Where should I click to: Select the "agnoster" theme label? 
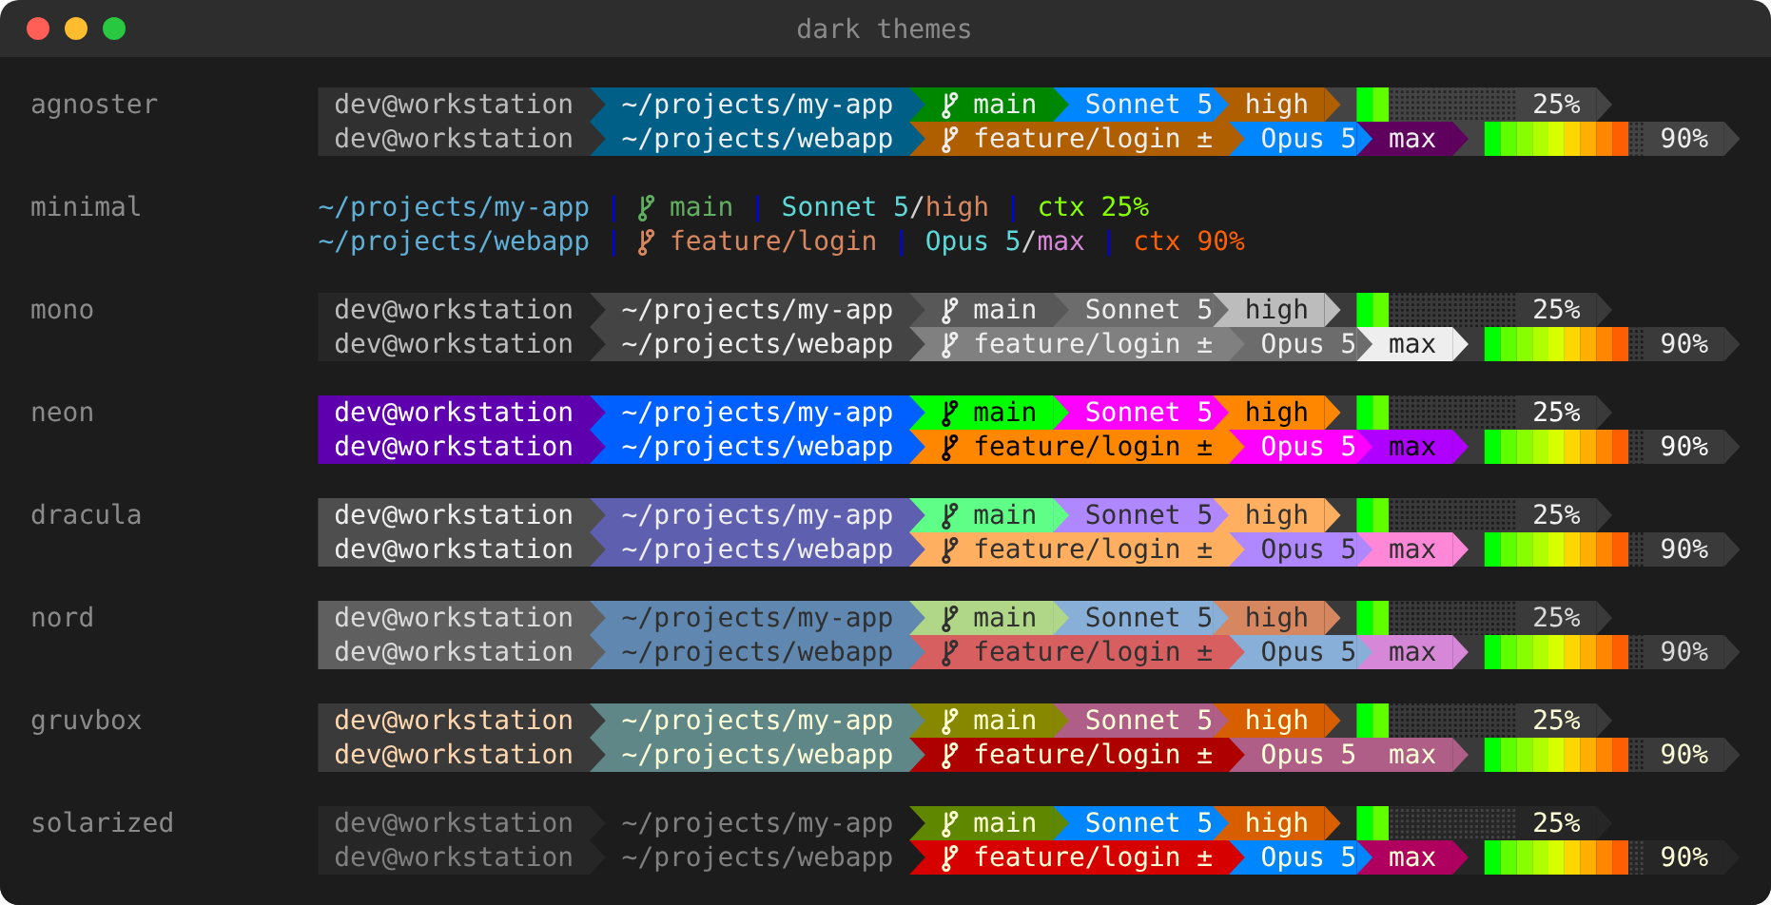coord(94,105)
